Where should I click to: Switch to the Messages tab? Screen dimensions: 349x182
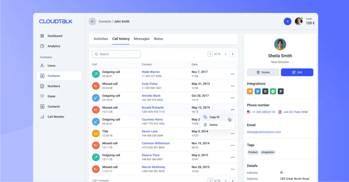(142, 39)
